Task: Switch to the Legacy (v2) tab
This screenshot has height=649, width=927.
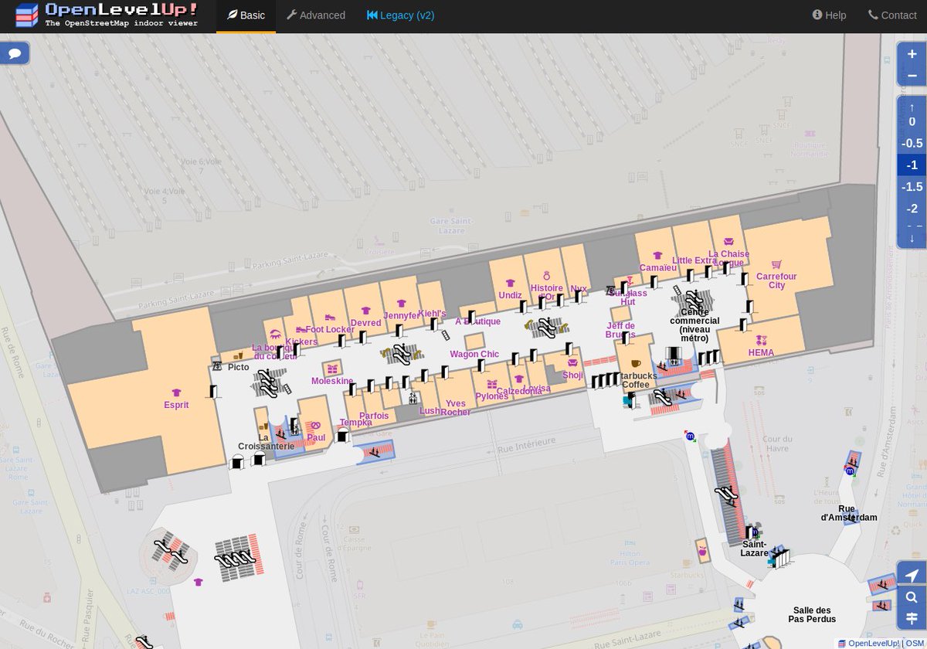Action: (400, 15)
